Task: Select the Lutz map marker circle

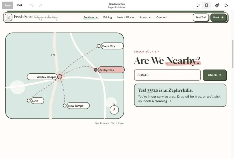Action: point(29,100)
